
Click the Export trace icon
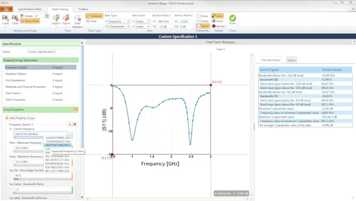pyautogui.click(x=66, y=19)
